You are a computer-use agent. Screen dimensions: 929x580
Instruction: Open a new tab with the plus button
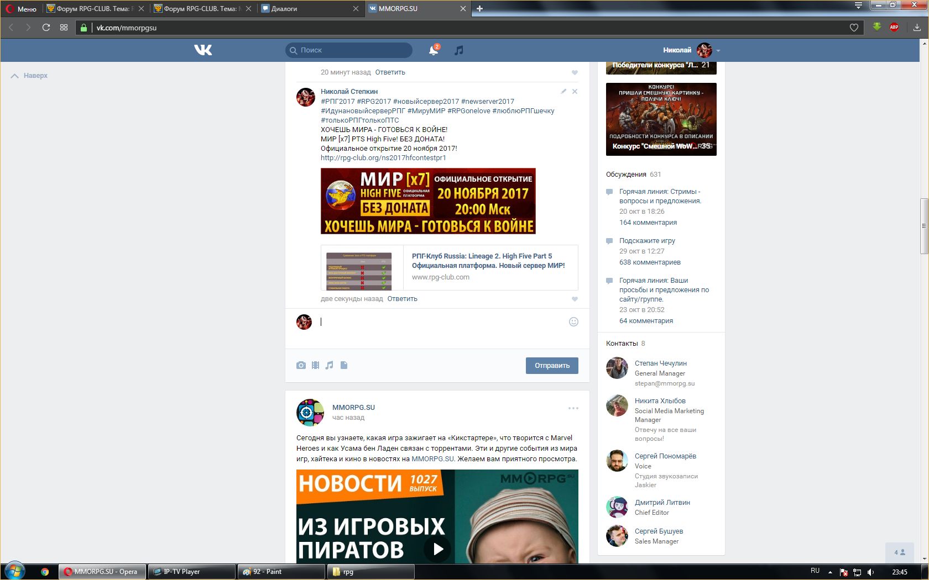479,8
